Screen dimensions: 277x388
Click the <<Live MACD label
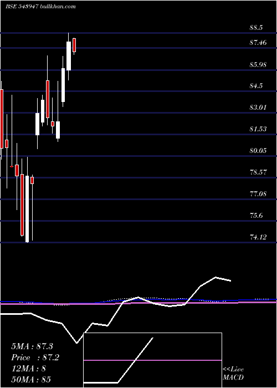coord(233,374)
